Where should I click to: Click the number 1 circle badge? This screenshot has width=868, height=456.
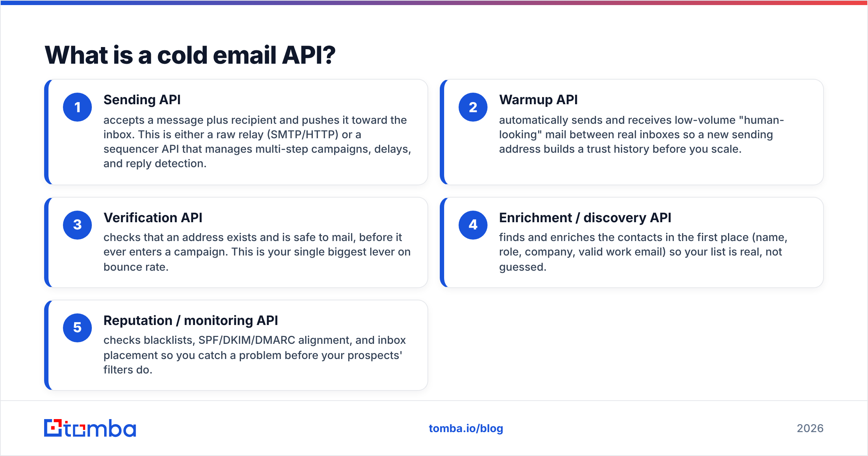(77, 107)
